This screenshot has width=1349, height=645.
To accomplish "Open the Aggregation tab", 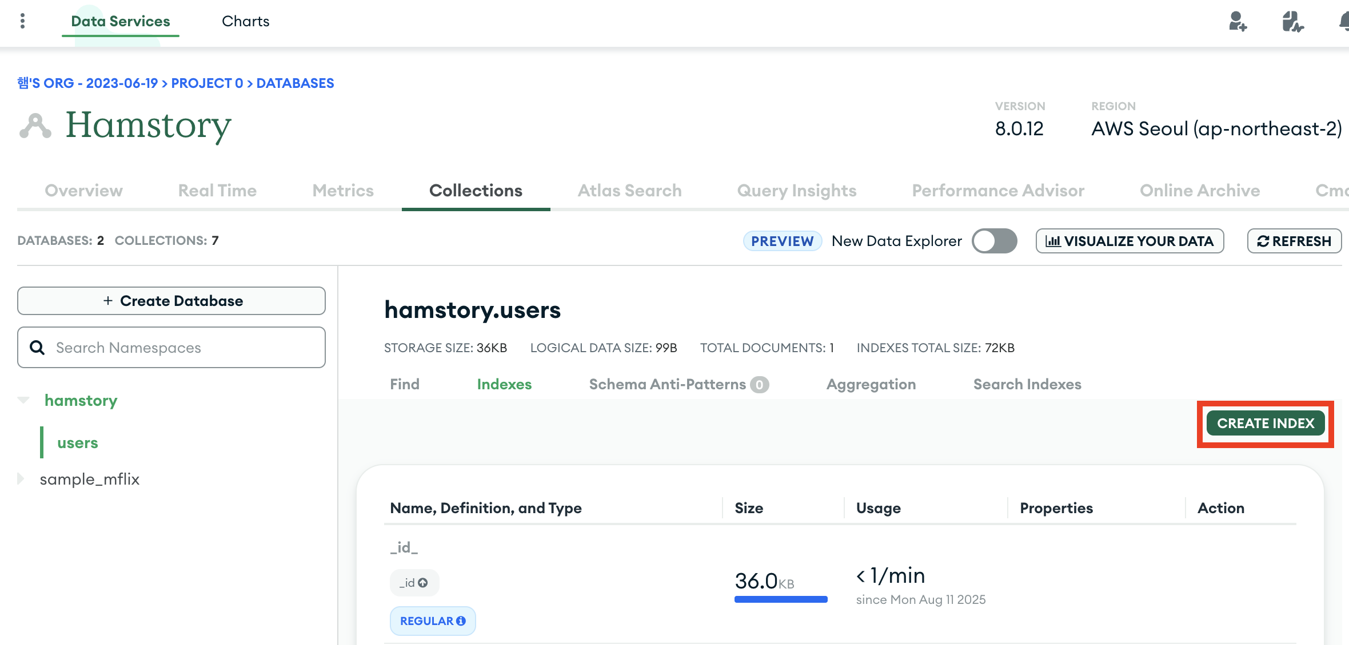I will point(871,384).
